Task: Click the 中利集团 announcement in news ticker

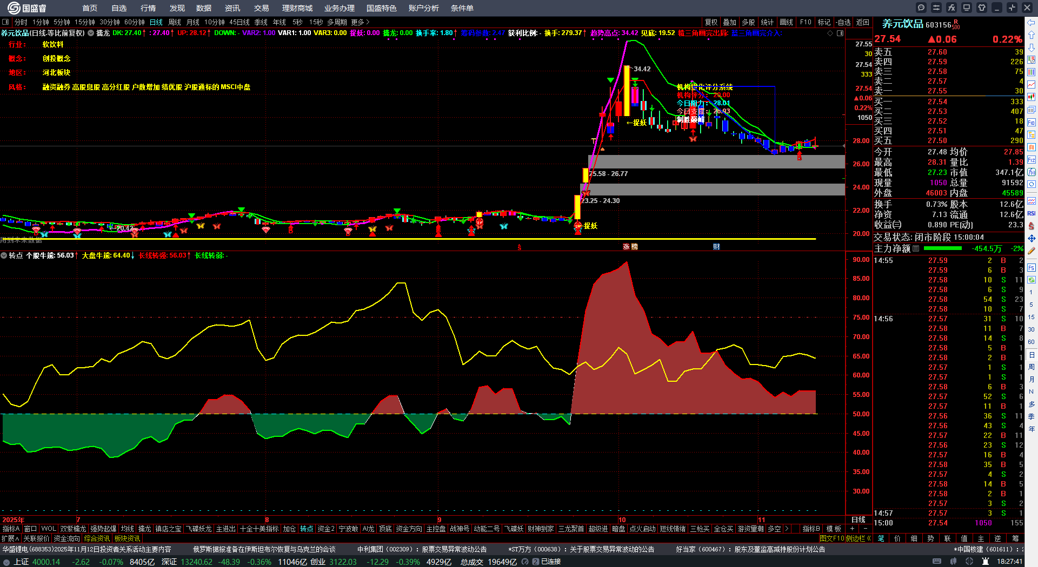Action: click(x=422, y=549)
